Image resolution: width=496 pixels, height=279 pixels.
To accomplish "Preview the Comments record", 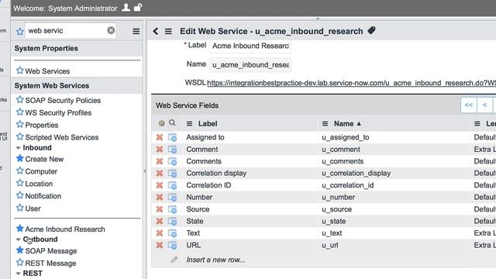I will pyautogui.click(x=172, y=161).
